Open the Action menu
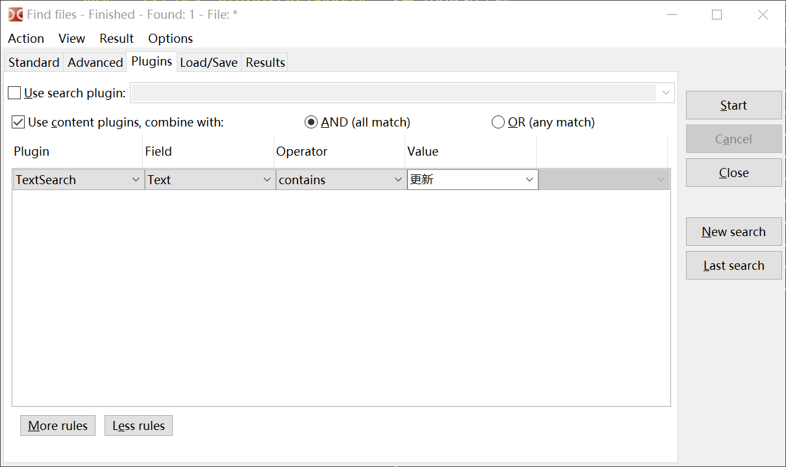Image resolution: width=786 pixels, height=467 pixels. pos(26,38)
